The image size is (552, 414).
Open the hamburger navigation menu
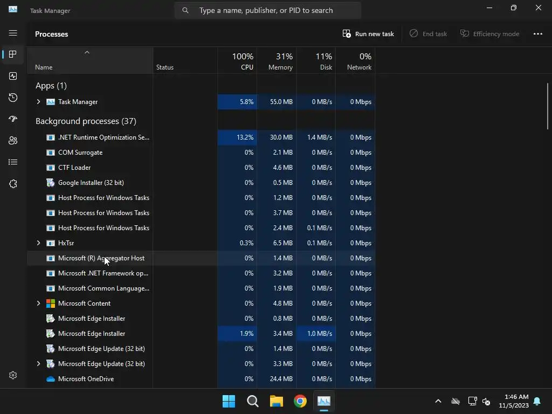tap(13, 33)
